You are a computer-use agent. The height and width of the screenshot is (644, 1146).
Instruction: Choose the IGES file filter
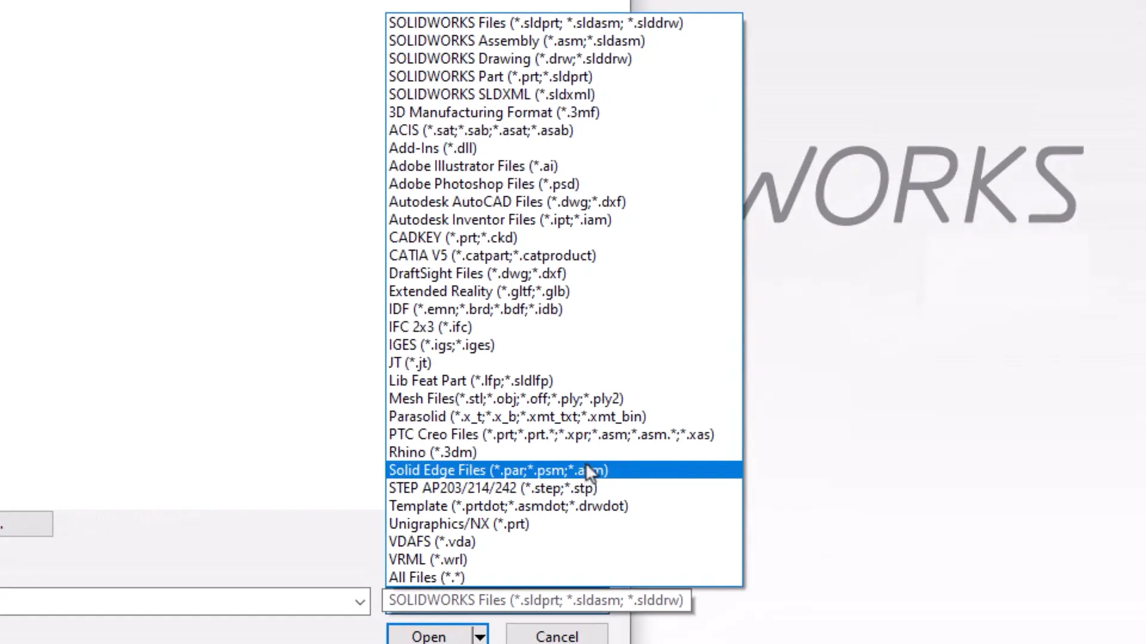tap(441, 345)
